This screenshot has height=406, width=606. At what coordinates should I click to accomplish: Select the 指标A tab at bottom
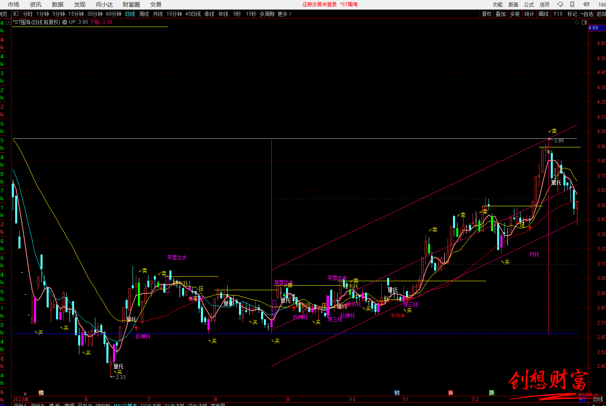coord(20,405)
